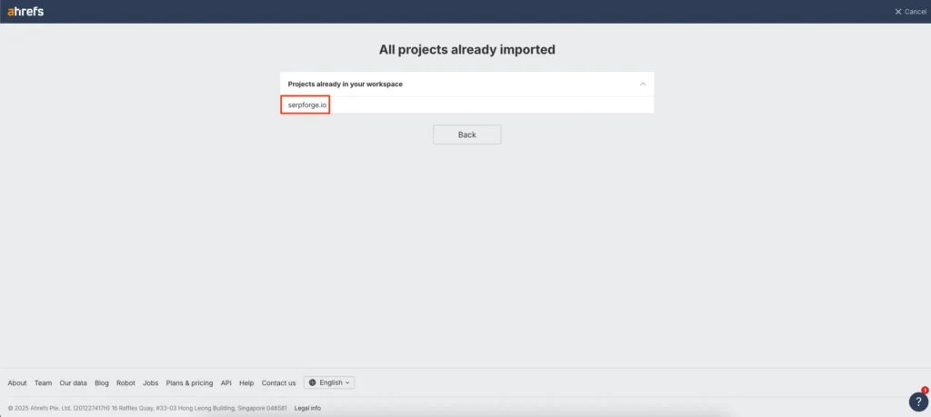This screenshot has height=417, width=931.
Task: Click the Ahrefs logo
Action: coord(25,11)
